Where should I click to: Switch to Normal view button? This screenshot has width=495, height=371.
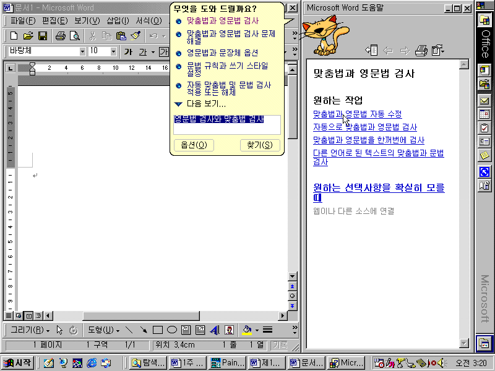coord(9,315)
